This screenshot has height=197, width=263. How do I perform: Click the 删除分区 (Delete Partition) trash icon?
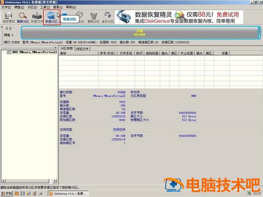click(x=93, y=17)
